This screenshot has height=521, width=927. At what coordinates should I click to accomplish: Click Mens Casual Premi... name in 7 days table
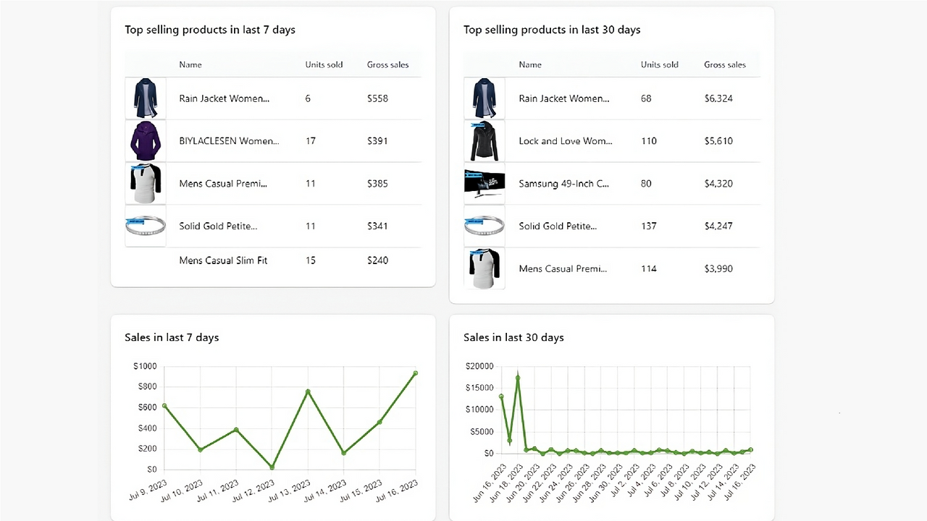223,184
